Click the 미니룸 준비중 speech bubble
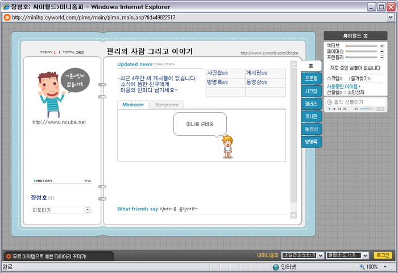Viewport: 398px width, 273px height. click(x=200, y=124)
